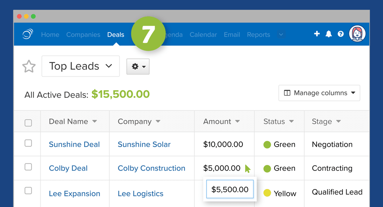Expand the Manage columns dropdown
The height and width of the screenshot is (207, 383).
pos(319,93)
